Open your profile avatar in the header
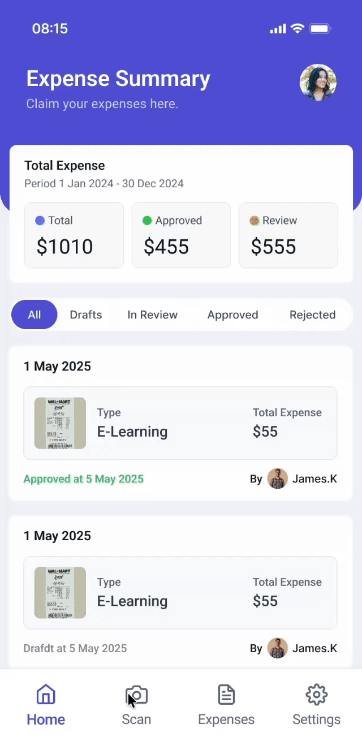The height and width of the screenshot is (750, 362). (x=318, y=82)
